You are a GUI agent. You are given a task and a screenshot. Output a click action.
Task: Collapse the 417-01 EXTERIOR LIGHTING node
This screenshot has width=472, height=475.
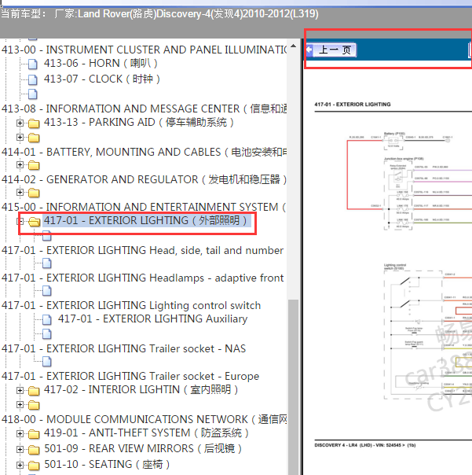(x=20, y=222)
